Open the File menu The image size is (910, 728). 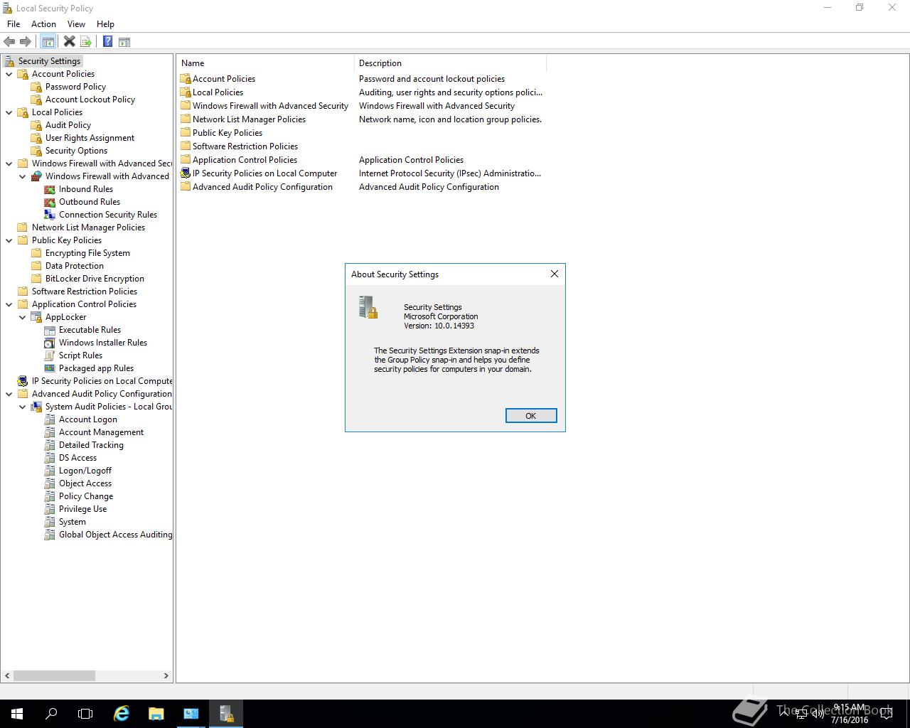point(14,24)
